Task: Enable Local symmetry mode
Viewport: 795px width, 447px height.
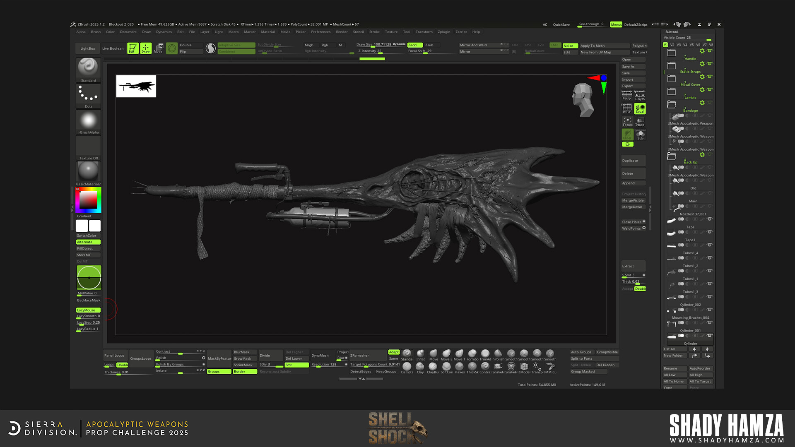Action: pyautogui.click(x=640, y=108)
